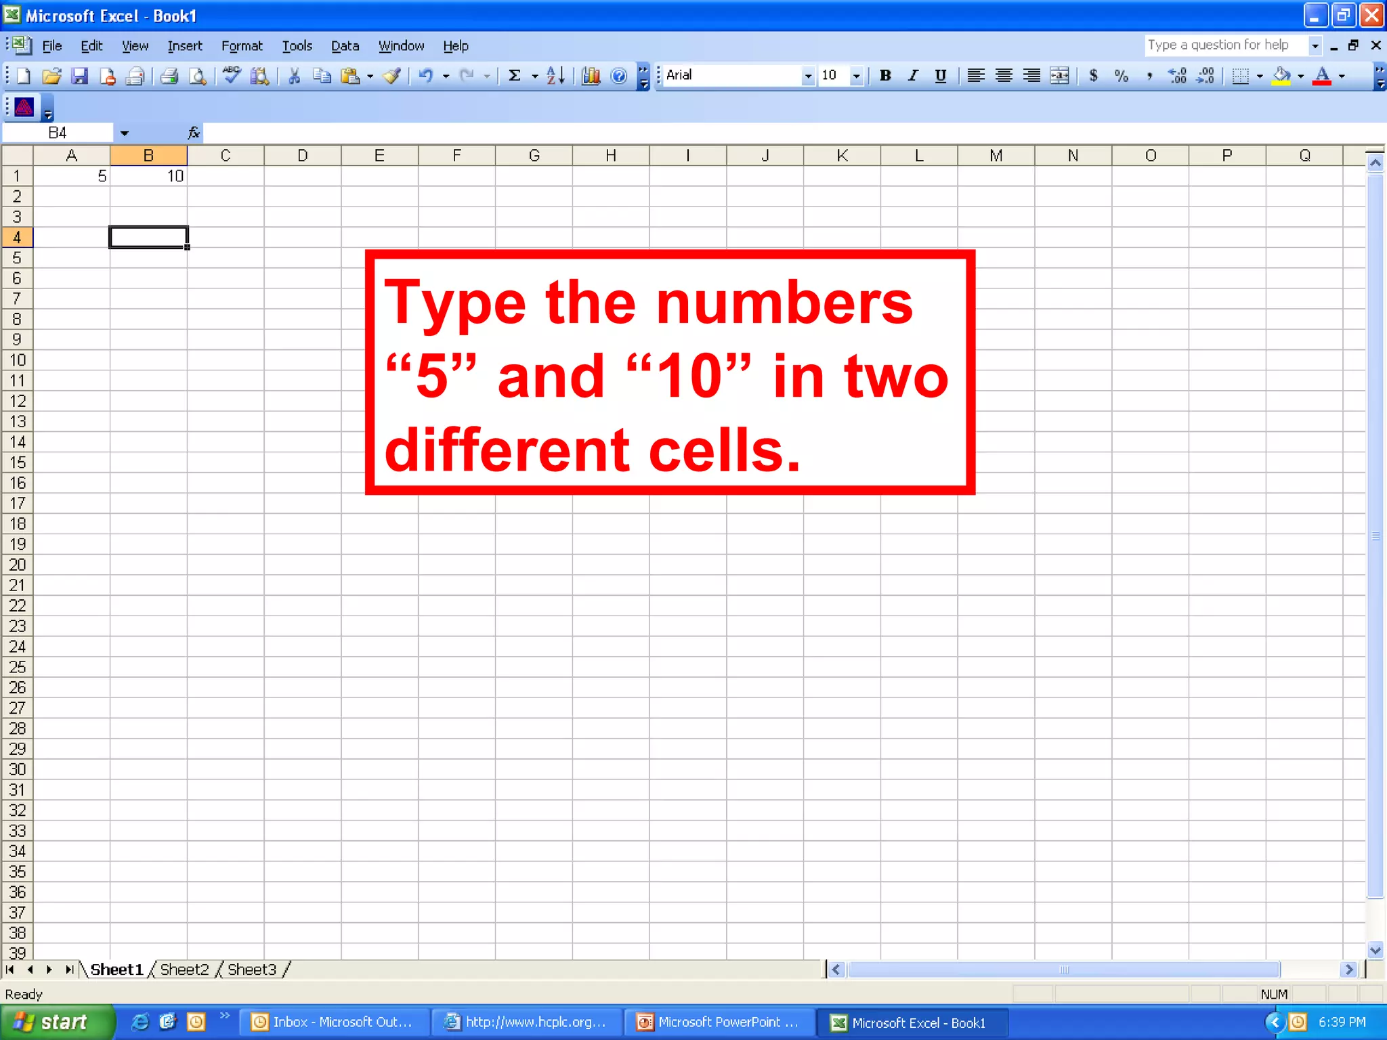Viewport: 1387px width, 1040px height.
Task: Expand the font size dropdown
Action: point(856,76)
